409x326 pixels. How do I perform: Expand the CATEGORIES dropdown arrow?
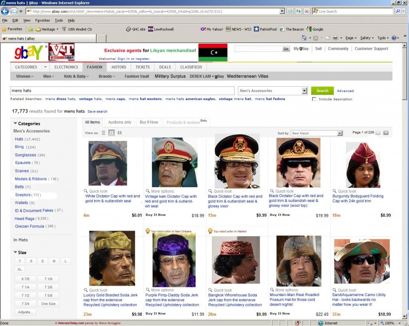click(45, 67)
